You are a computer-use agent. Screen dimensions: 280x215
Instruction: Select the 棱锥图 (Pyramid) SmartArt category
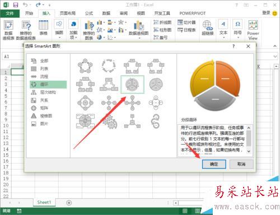tap(48, 116)
